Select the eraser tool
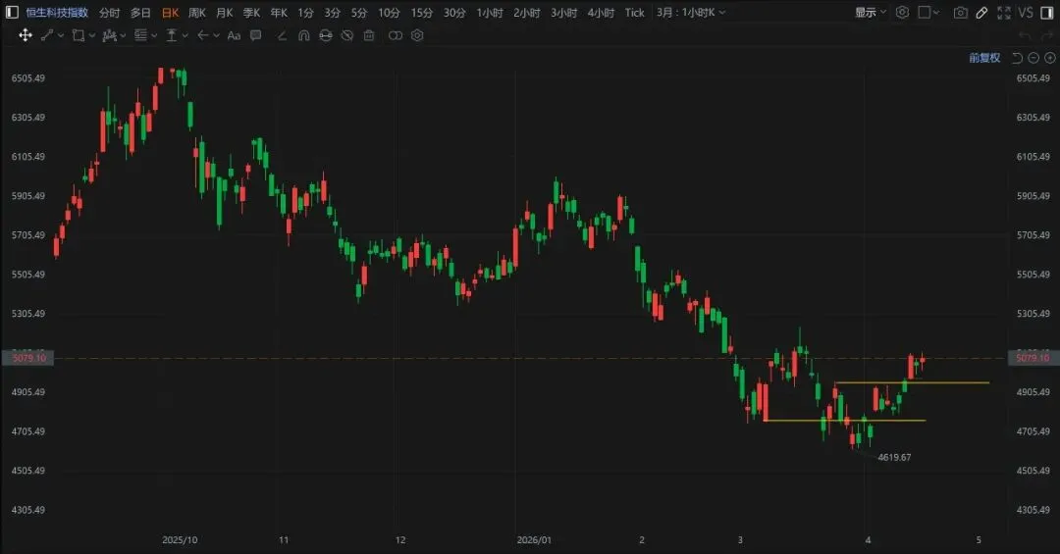 [282, 35]
